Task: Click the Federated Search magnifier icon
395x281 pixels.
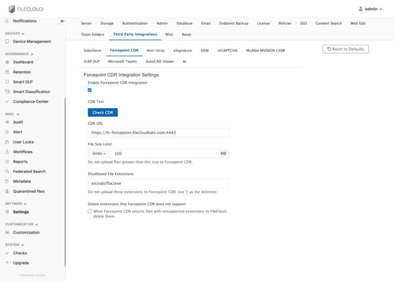Action: click(x=7, y=172)
